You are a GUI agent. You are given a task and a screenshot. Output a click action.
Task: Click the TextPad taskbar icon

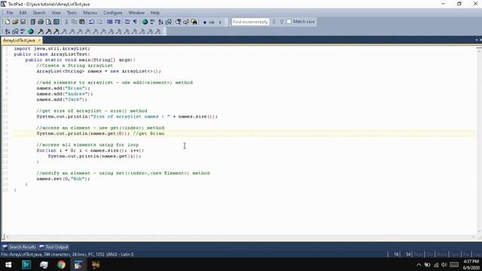click(x=78, y=264)
